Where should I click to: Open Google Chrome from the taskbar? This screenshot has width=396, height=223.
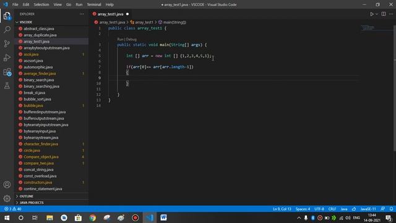(92, 217)
